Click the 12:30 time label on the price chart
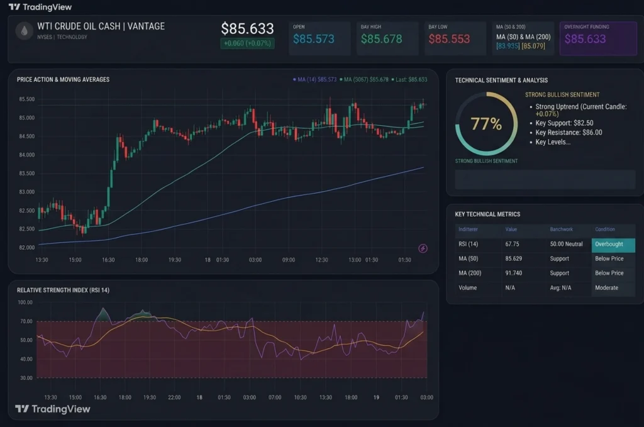 [321, 260]
